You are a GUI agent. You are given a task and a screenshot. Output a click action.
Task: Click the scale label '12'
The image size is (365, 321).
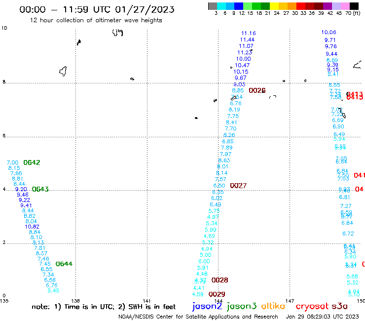242,13
